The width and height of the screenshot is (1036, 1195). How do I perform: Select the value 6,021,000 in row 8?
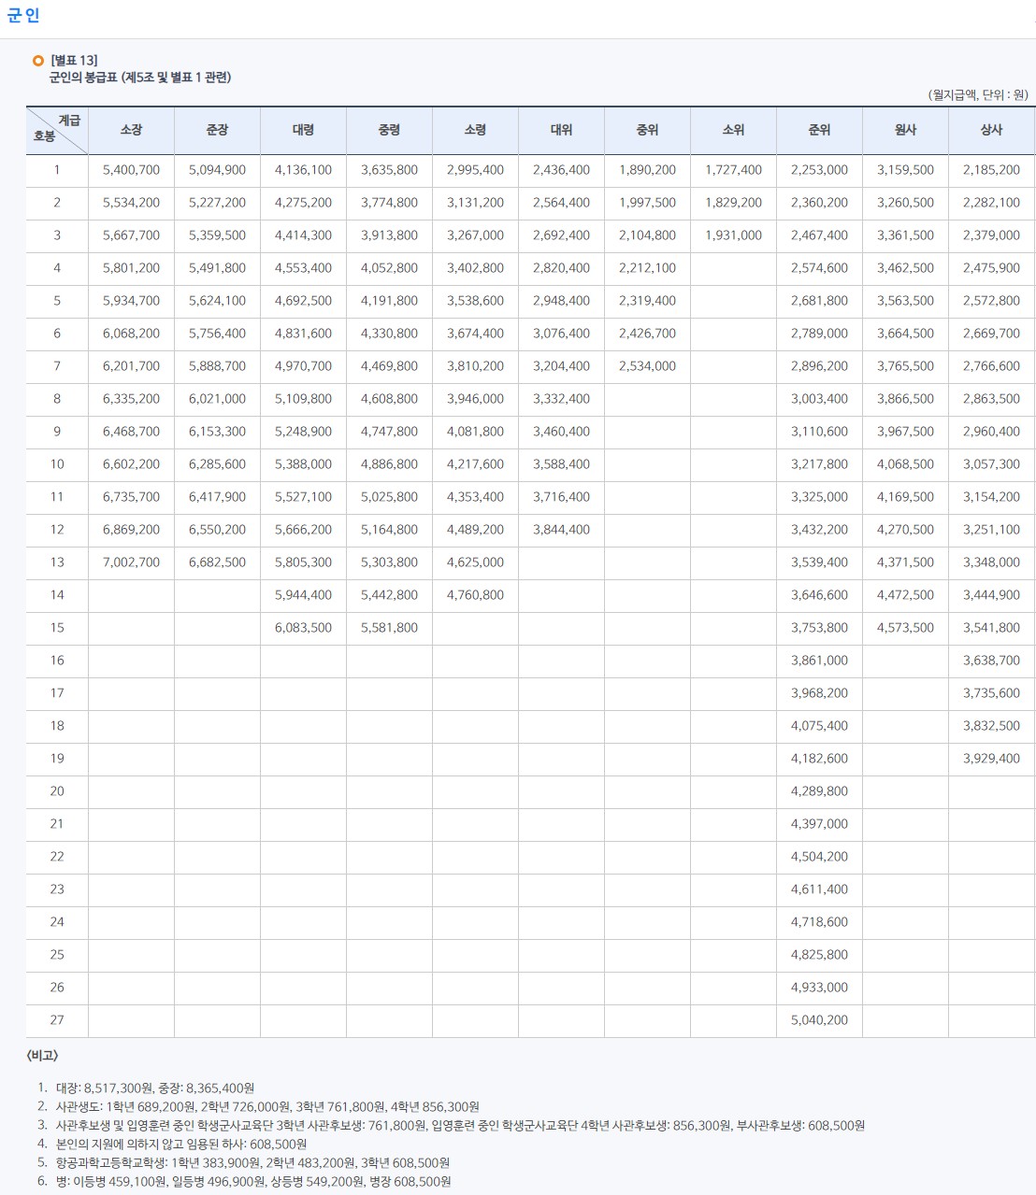(217, 399)
